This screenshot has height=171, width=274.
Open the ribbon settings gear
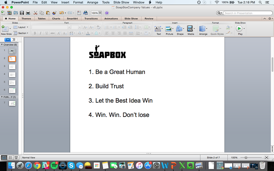pyautogui.click(x=270, y=18)
